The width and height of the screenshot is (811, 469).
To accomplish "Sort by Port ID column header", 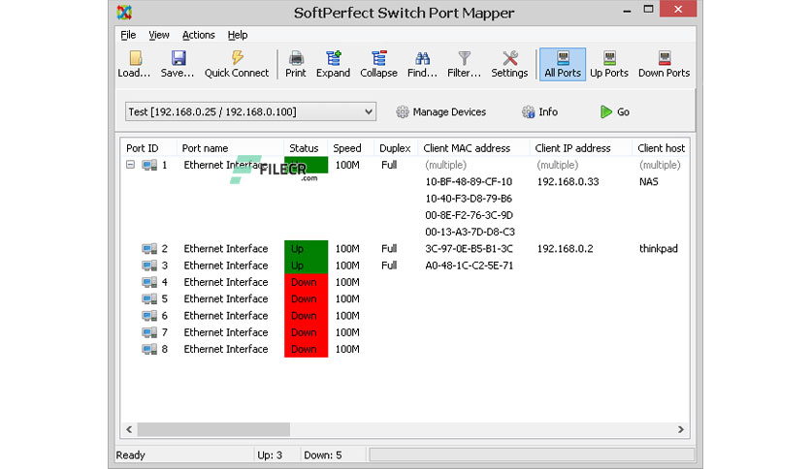I will tap(149, 148).
